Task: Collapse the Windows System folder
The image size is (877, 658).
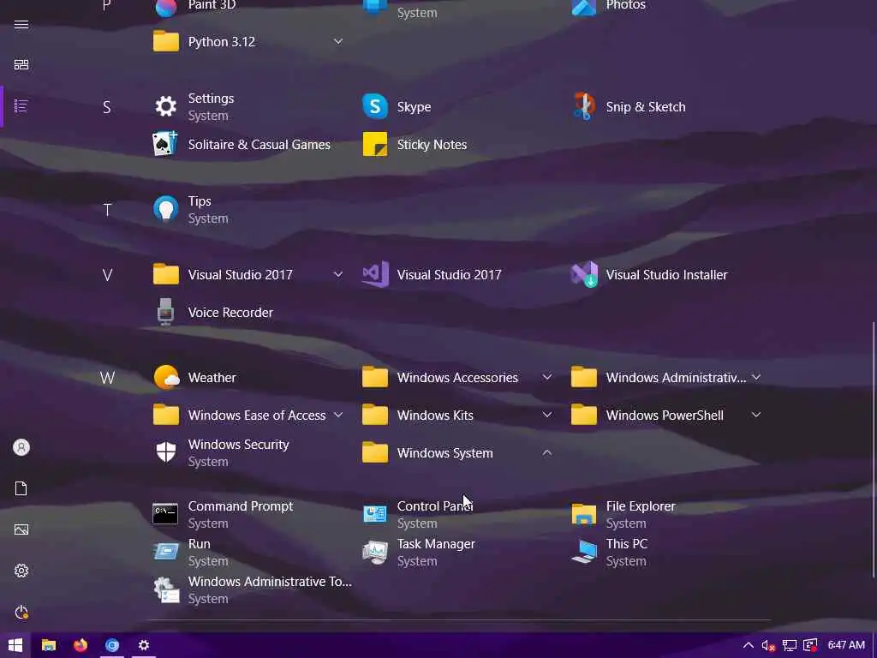Action: click(458, 452)
